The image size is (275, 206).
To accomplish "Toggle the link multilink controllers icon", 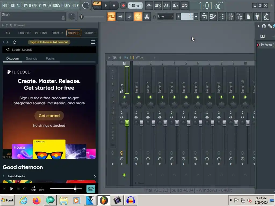I will point(138,16).
